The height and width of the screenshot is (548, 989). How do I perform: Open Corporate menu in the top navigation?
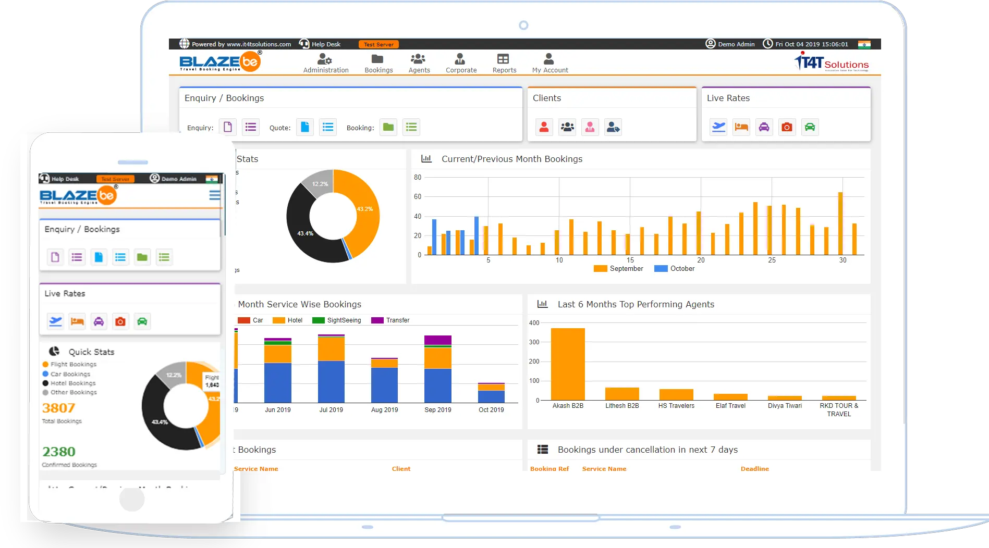click(461, 64)
